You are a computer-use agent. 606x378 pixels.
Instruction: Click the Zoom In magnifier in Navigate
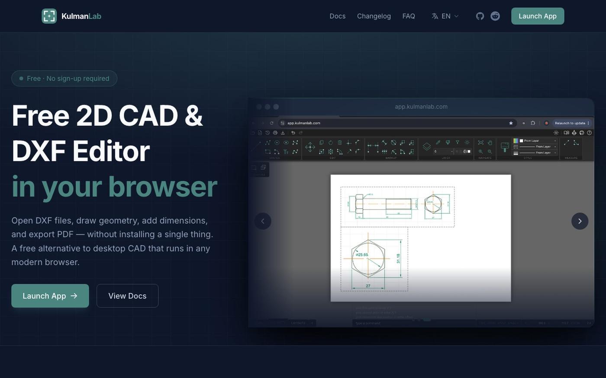481,152
